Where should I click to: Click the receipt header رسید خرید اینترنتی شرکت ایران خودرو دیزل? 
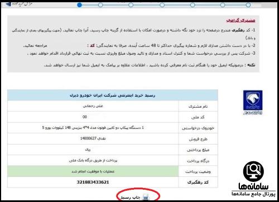[112, 95]
